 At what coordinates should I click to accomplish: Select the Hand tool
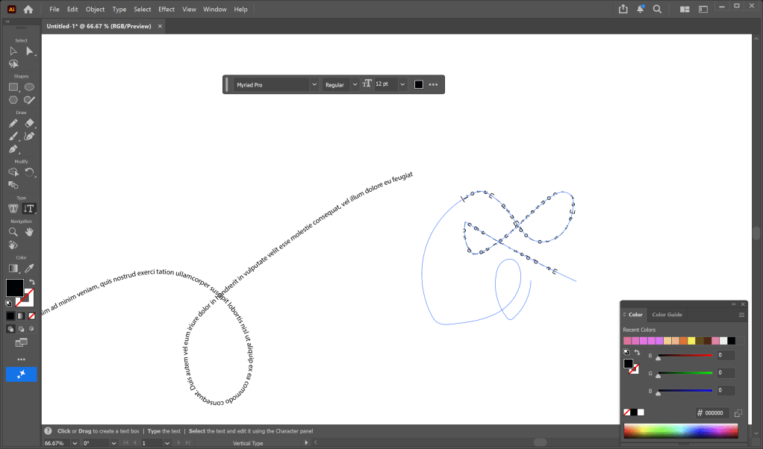coord(29,231)
